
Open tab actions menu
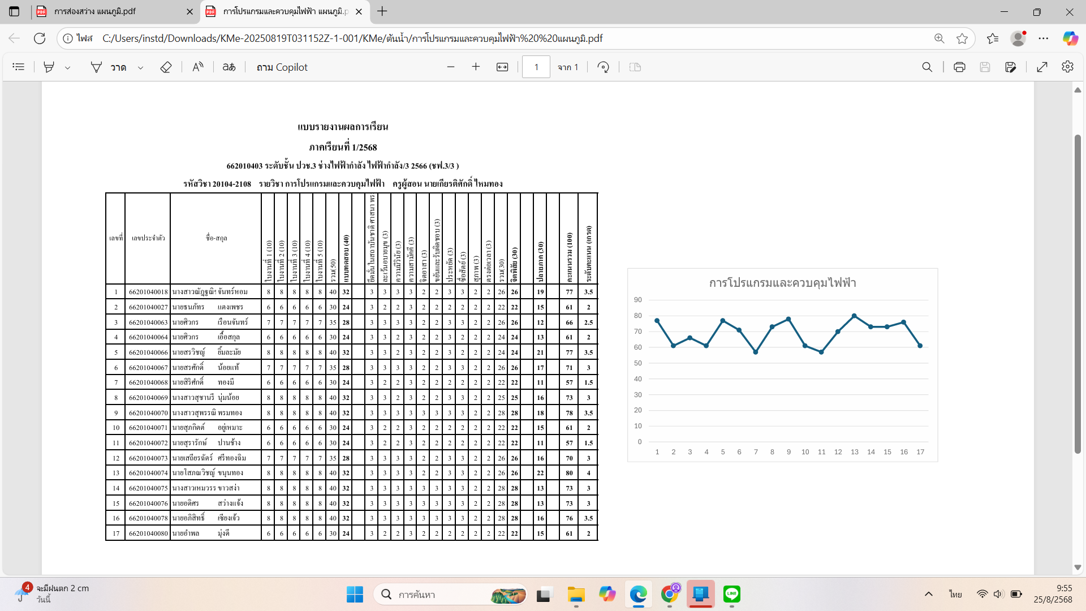14,11
